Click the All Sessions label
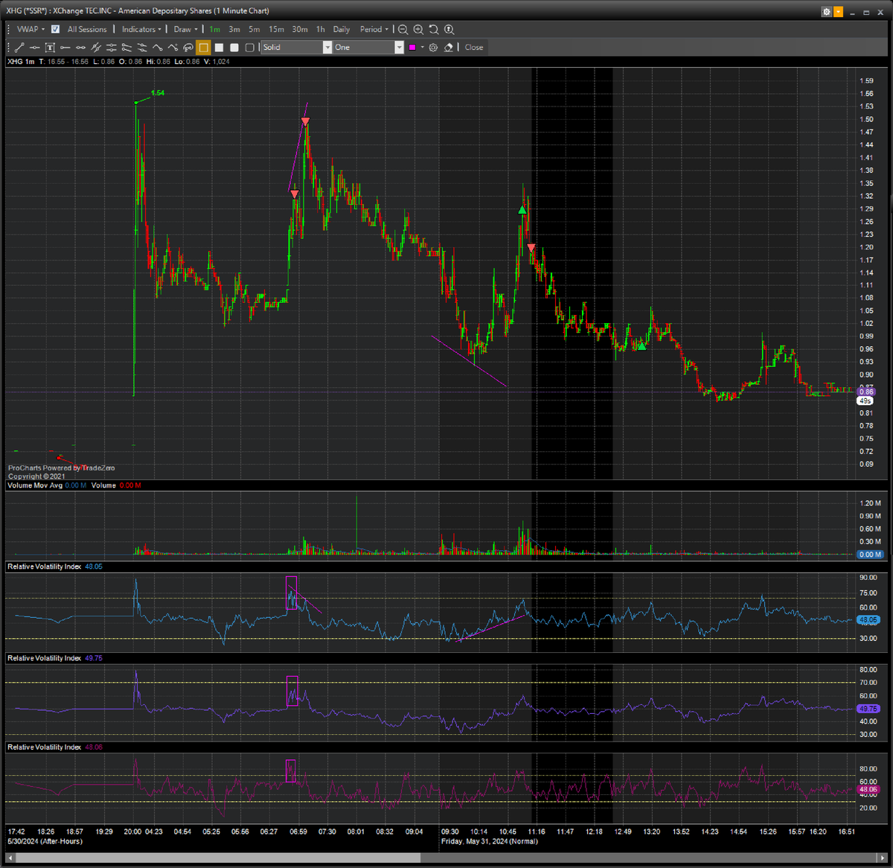Image resolution: width=893 pixels, height=868 pixels. 87,29
